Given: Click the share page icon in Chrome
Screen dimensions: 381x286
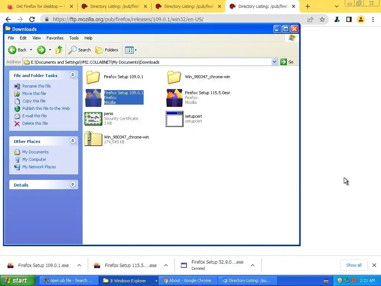Looking at the screenshot, I should tap(310, 19).
